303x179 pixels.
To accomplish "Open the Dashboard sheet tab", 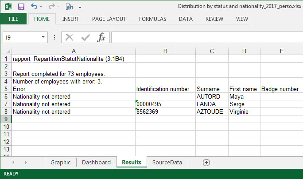I will (x=96, y=162).
